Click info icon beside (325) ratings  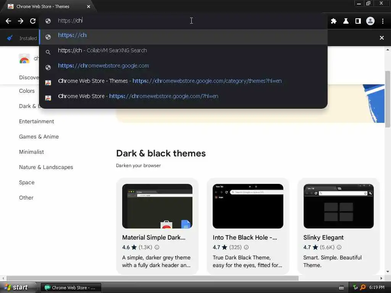pos(246,247)
